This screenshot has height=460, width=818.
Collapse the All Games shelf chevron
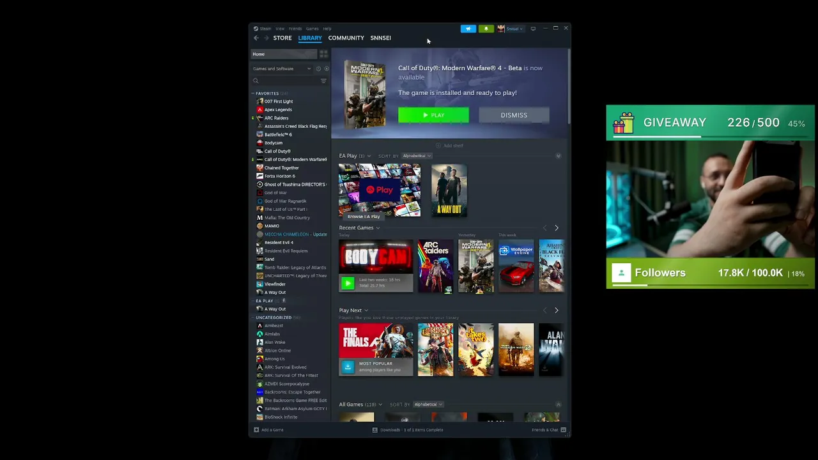click(558, 404)
